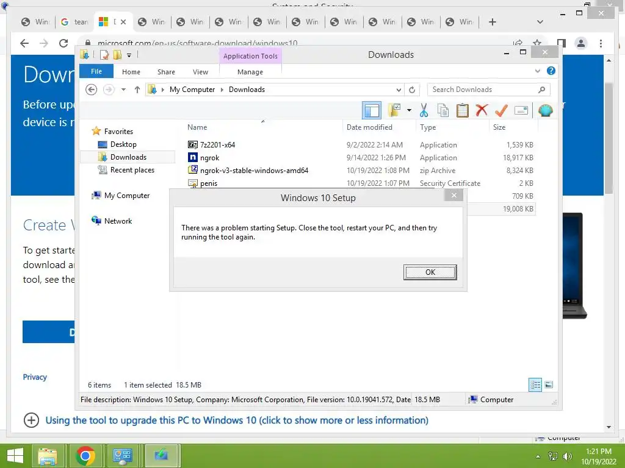The width and height of the screenshot is (625, 468).
Task: Click the Explorer Back arrow button
Action: [x=92, y=90]
